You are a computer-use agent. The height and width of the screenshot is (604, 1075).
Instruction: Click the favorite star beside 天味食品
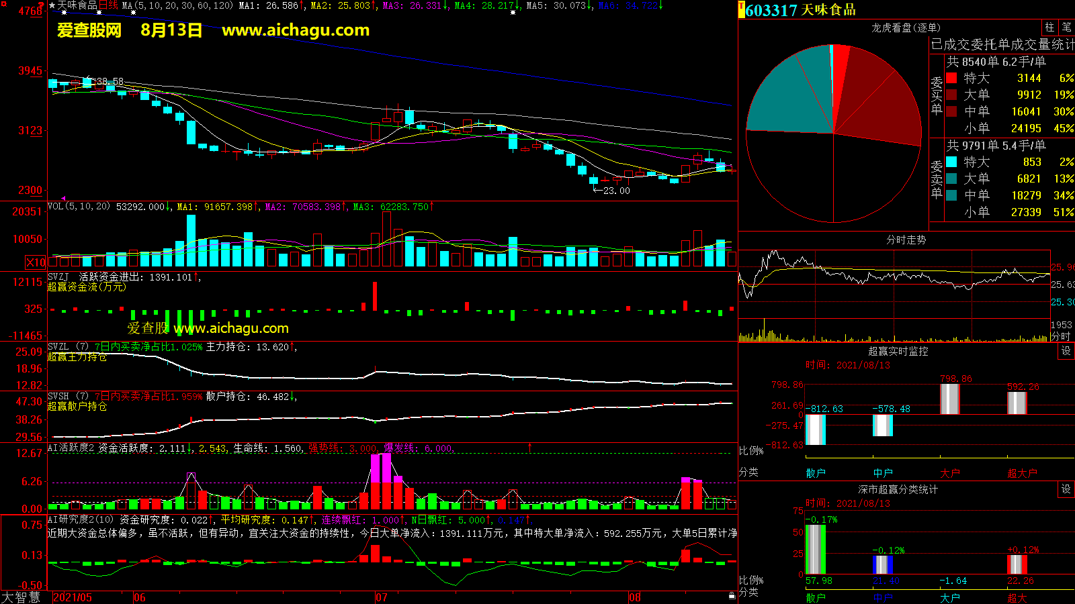click(52, 5)
